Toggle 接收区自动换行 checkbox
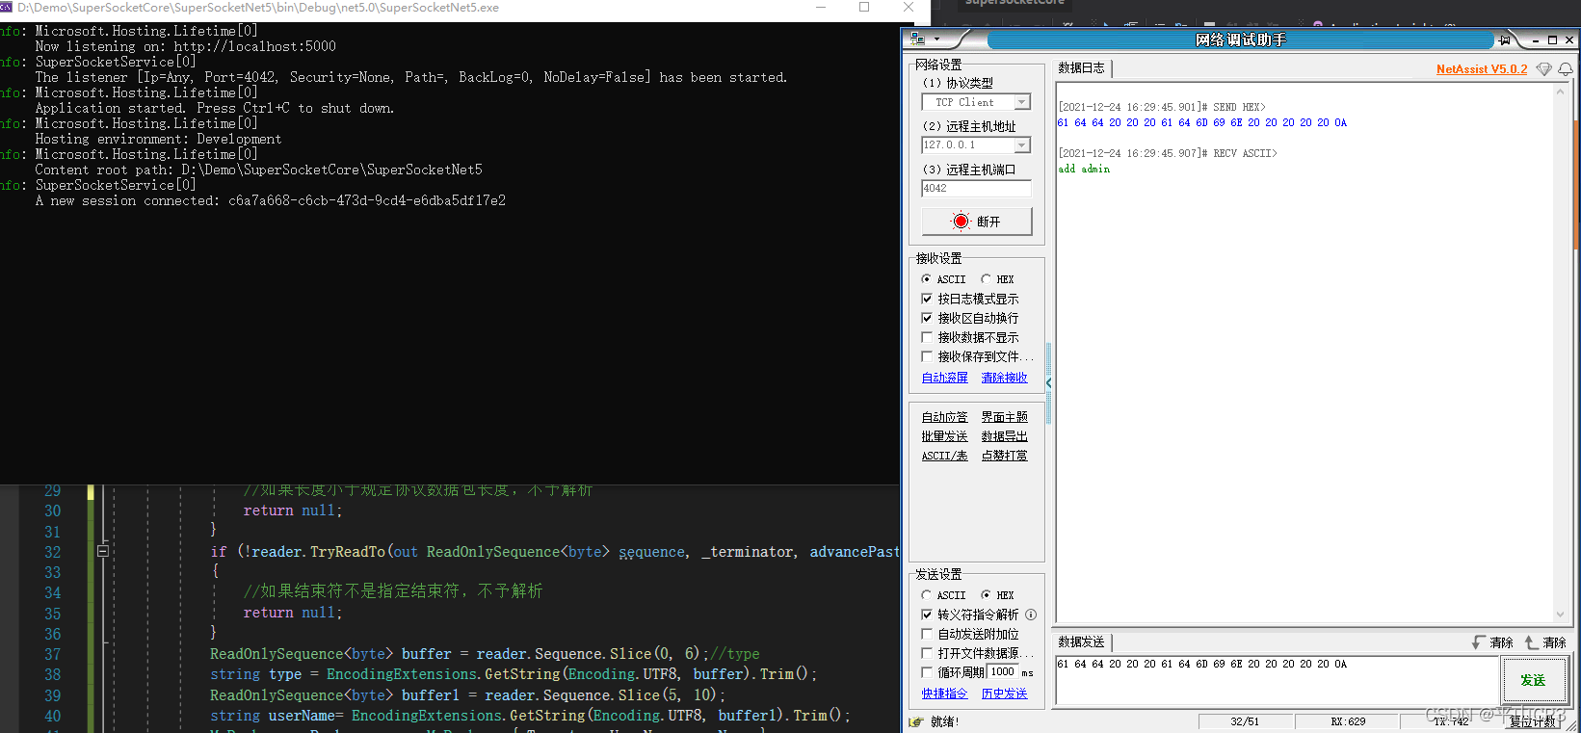This screenshot has width=1581, height=733. tap(927, 318)
